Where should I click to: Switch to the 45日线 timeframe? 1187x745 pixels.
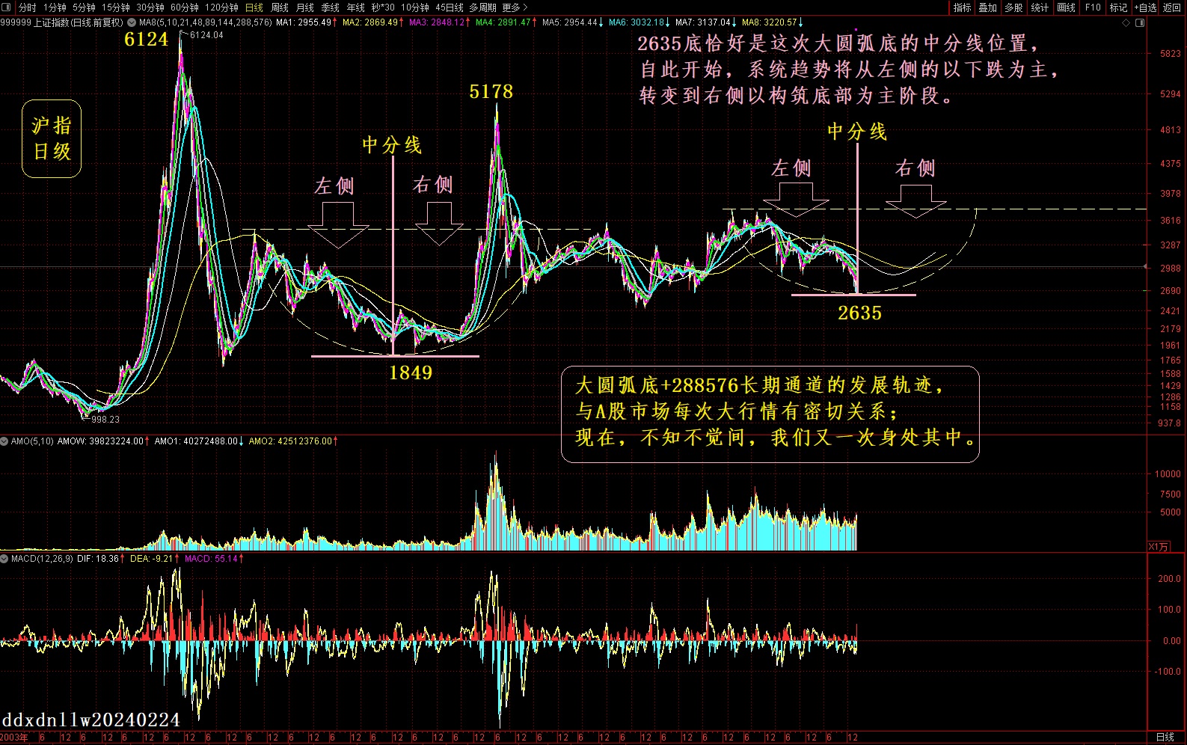[450, 7]
